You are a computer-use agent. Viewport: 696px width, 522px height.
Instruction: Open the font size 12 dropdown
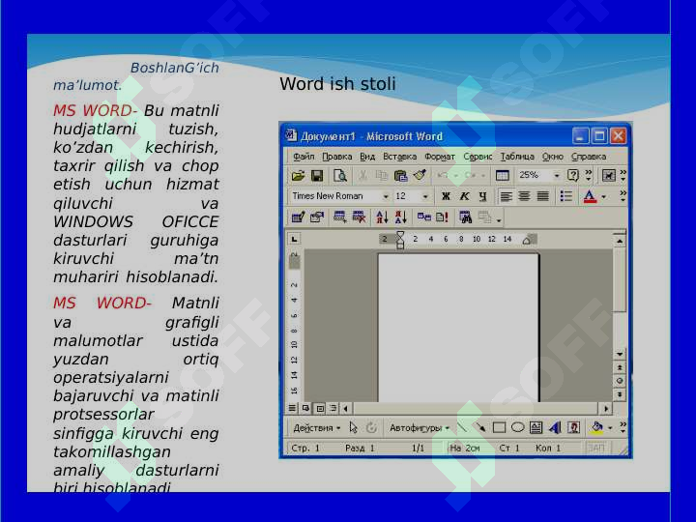point(425,196)
